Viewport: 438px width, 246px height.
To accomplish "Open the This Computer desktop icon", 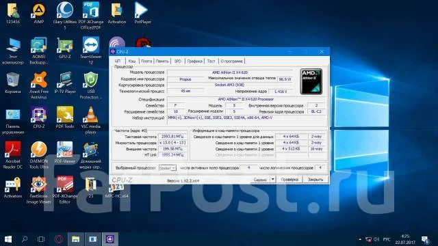I will (x=13, y=51).
